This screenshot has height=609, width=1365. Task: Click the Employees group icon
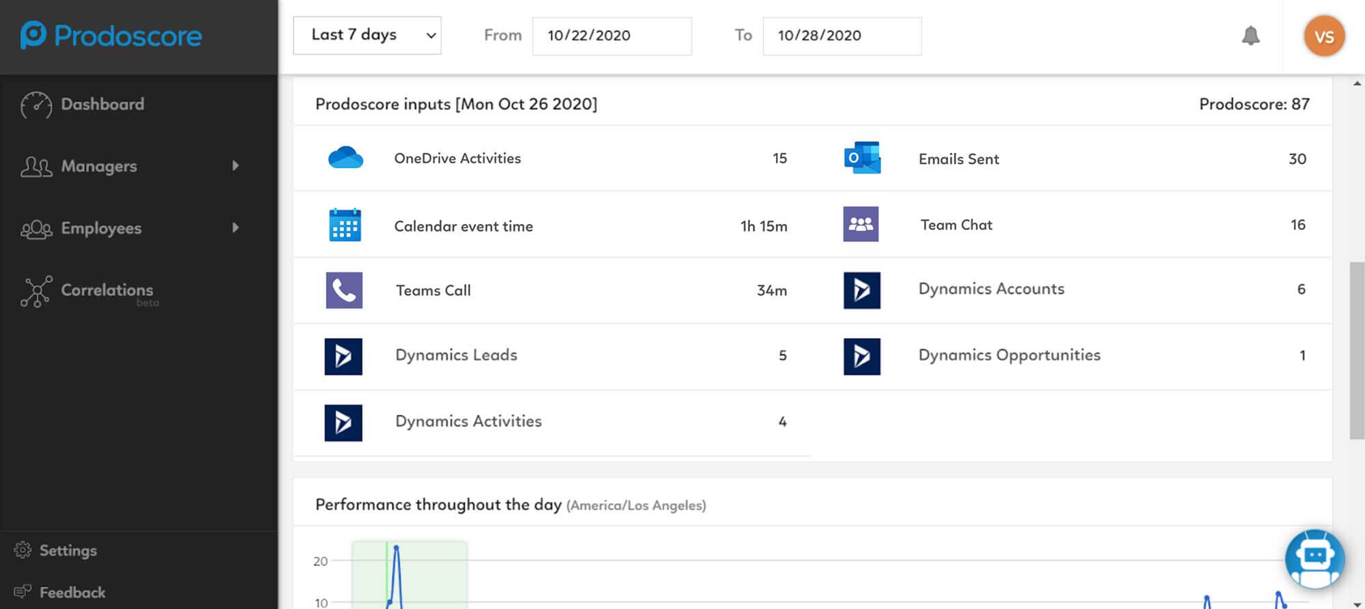35,229
